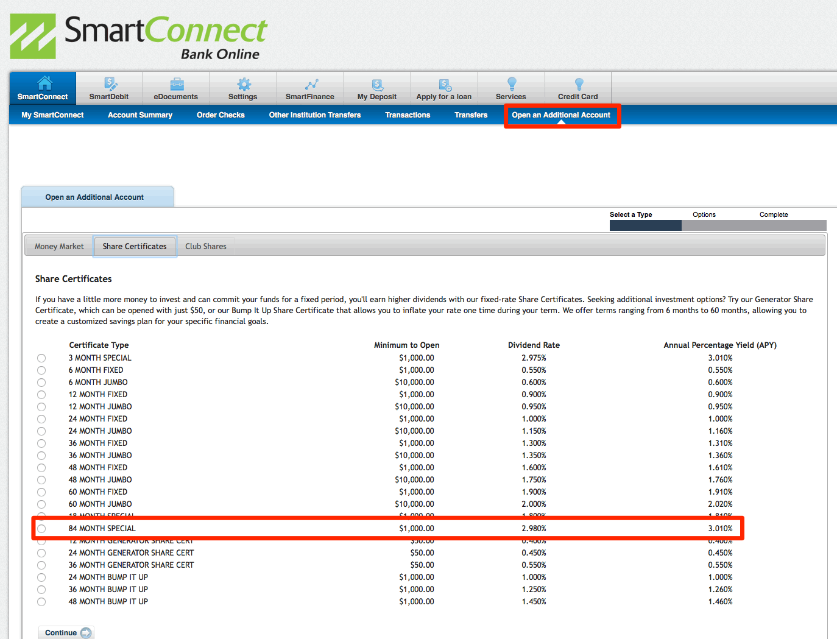
Task: Open Other Institution Transfers
Action: pos(315,115)
